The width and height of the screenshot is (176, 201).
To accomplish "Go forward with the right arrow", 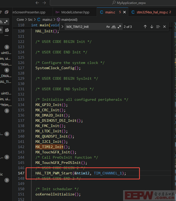I will [x=44, y=3].
